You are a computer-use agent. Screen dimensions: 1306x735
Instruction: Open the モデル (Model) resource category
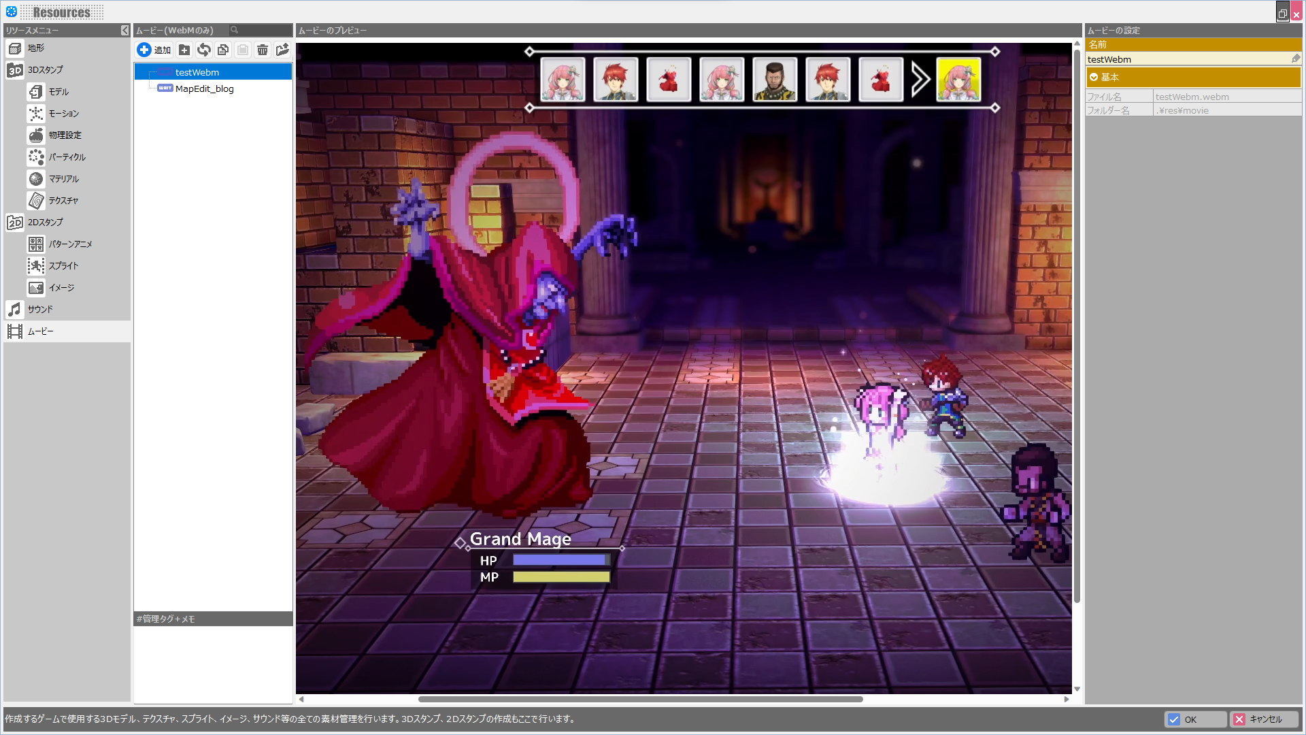(x=58, y=92)
